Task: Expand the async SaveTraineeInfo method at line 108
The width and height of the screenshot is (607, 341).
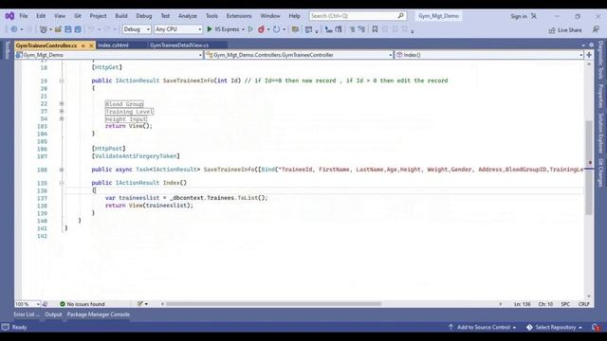Action: tap(62, 170)
